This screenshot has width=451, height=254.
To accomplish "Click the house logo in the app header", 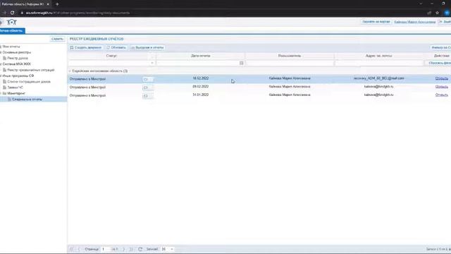I will (x=12, y=22).
